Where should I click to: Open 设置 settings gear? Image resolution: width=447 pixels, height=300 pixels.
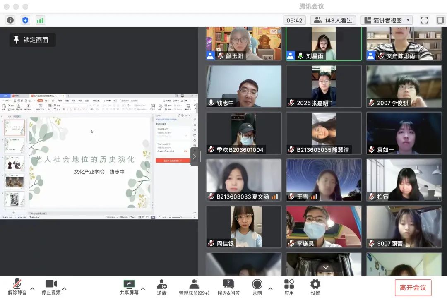315,287
